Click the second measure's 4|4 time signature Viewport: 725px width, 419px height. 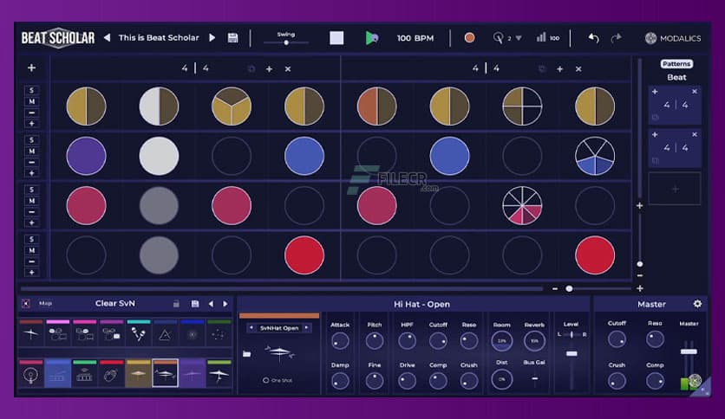tap(486, 68)
